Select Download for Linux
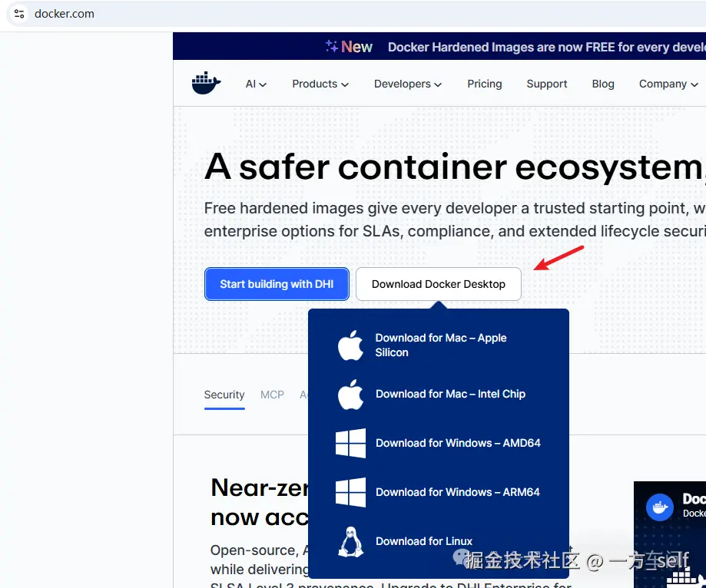 424,541
